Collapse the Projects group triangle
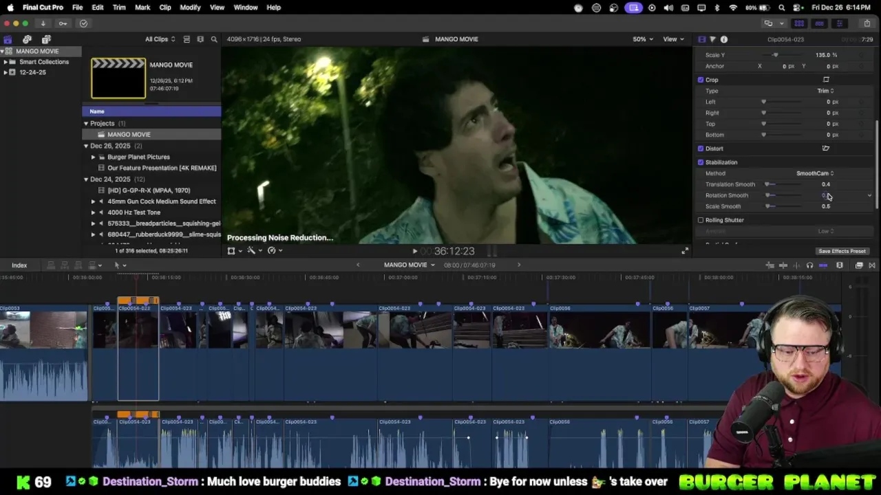 point(86,124)
